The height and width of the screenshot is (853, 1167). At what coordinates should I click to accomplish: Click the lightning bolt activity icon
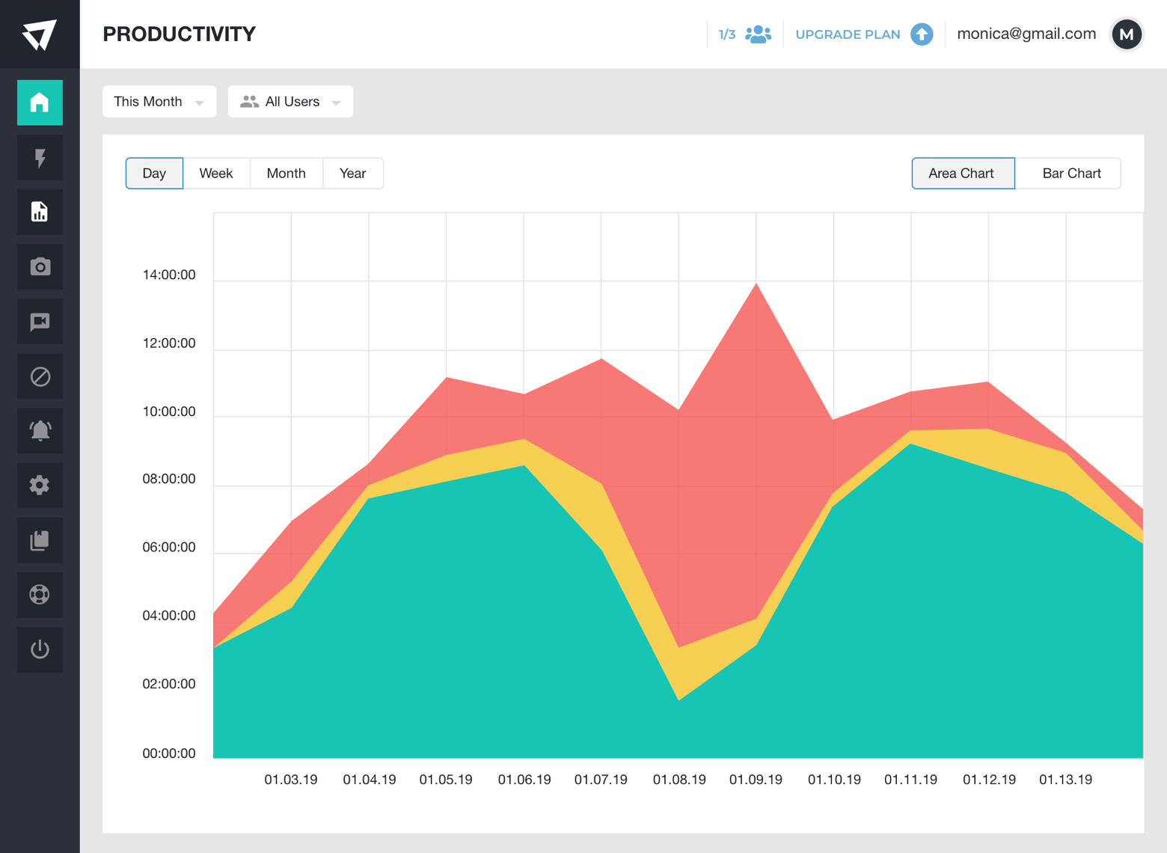tap(40, 158)
